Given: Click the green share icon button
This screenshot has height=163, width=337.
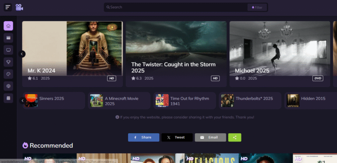Looking at the screenshot, I should pos(235,138).
